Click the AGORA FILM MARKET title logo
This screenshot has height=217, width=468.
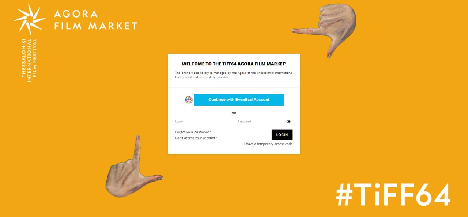(96, 20)
